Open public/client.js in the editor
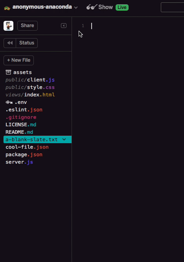The height and width of the screenshot is (262, 184). pyautogui.click(x=30, y=80)
